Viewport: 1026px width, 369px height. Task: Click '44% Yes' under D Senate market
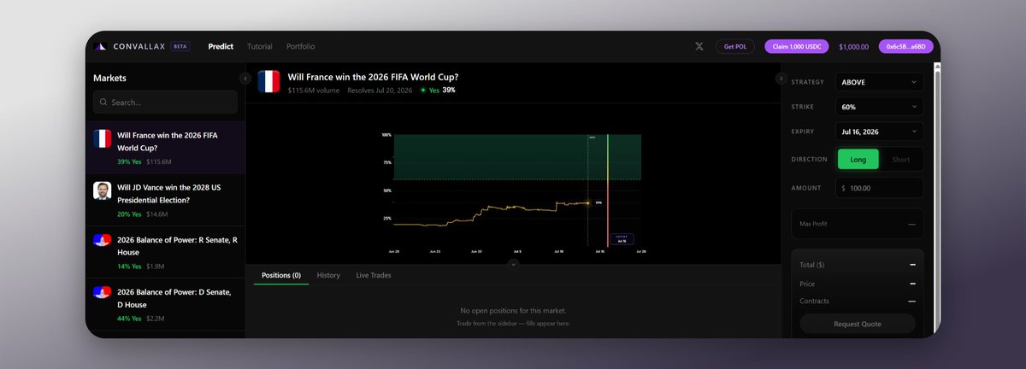(130, 318)
